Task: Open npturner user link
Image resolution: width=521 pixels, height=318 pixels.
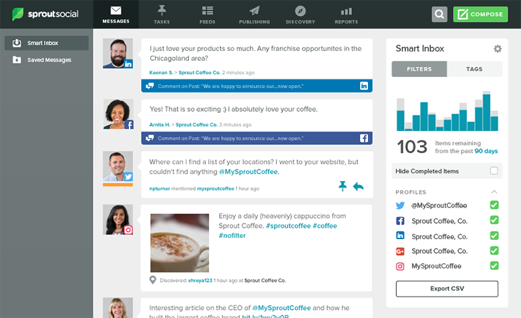Action: [160, 188]
